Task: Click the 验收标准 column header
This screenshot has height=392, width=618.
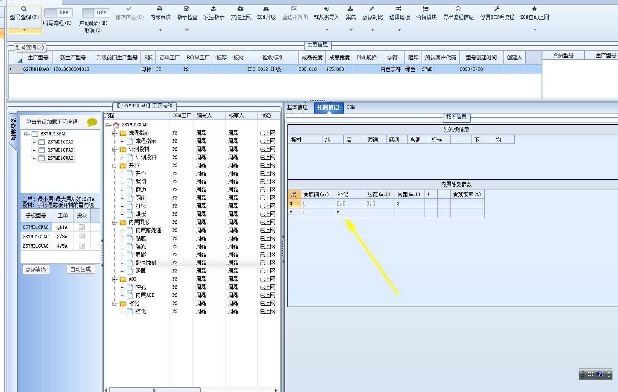Action: pos(272,57)
